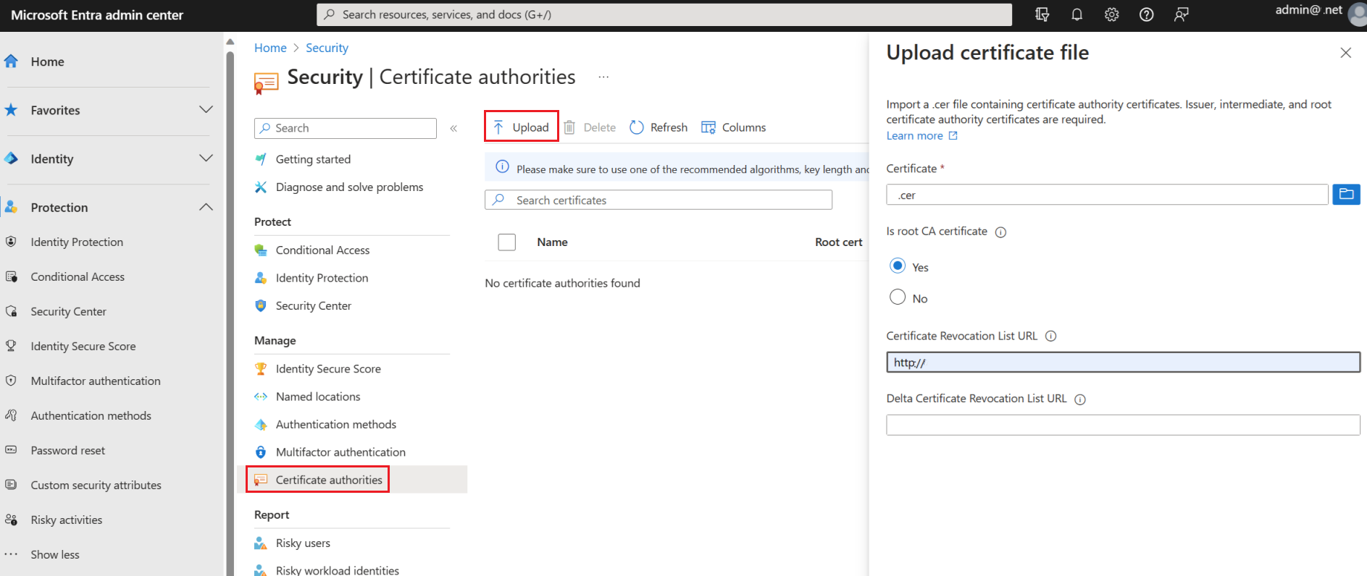Click the info banner about recommended algorithms

tap(677, 168)
